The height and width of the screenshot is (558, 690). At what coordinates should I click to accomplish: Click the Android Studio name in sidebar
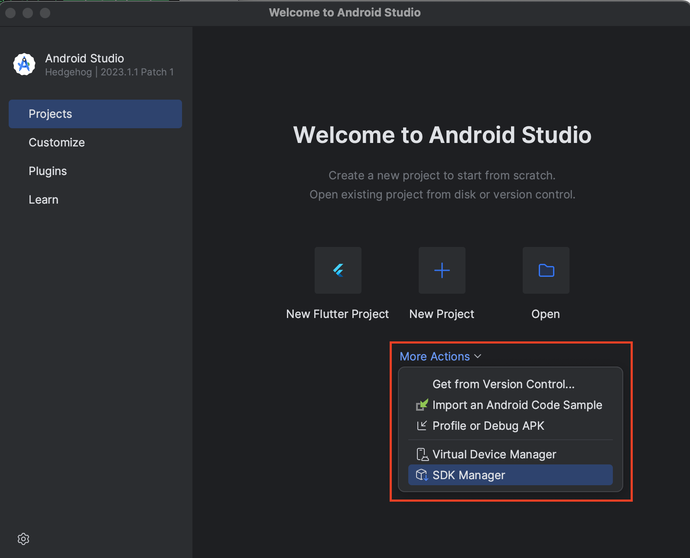pyautogui.click(x=85, y=58)
